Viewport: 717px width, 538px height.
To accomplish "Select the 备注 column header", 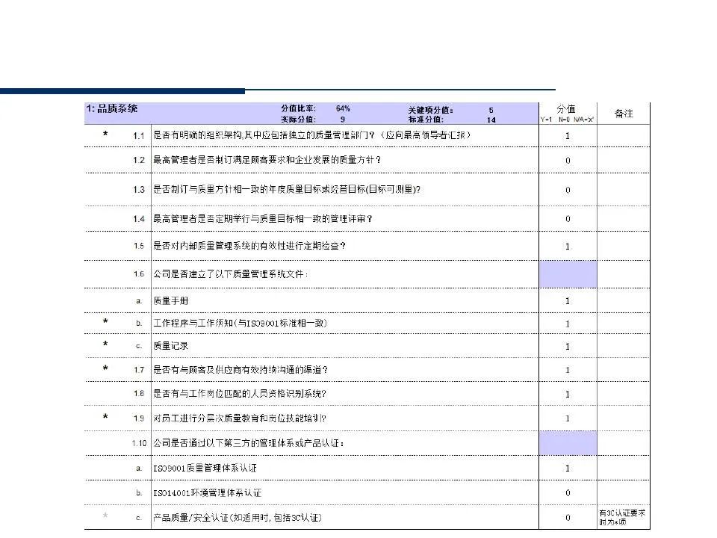I will point(625,112).
